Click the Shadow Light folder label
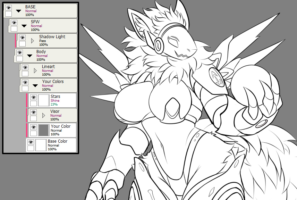This screenshot has width=297, height=200. [52, 37]
